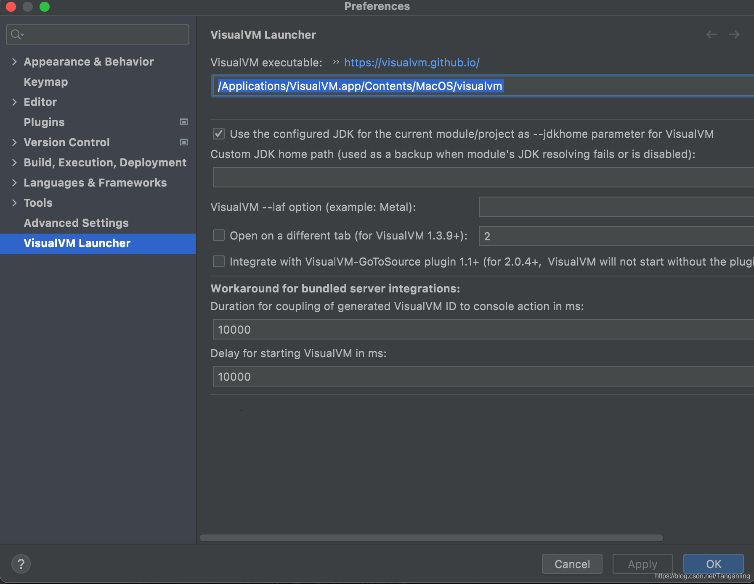Expand Build, Execution, Deployment section
Image resolution: width=754 pixels, height=584 pixels.
coord(14,163)
